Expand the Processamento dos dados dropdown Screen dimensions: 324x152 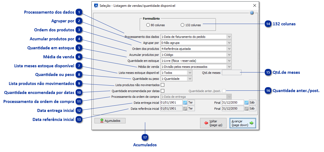(229, 37)
